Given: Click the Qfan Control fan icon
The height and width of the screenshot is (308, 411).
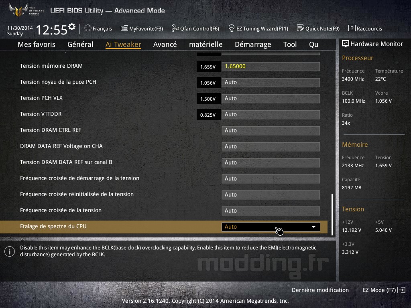Looking at the screenshot, I should pyautogui.click(x=175, y=28).
